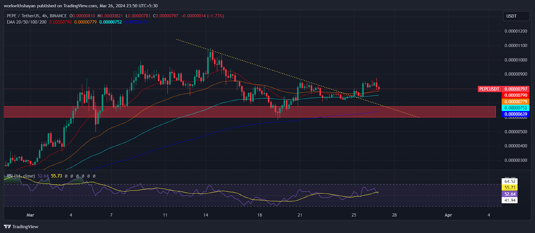Click the red support zone rectangle

point(250,112)
